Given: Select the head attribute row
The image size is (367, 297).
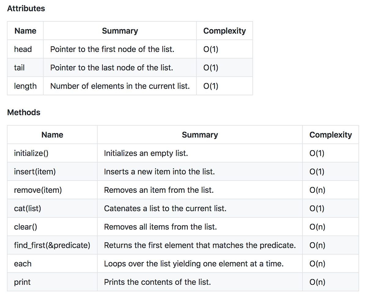Looking at the screenshot, I should 22,49.
